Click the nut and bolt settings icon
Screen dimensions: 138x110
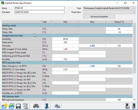pyautogui.click(x=57, y=106)
